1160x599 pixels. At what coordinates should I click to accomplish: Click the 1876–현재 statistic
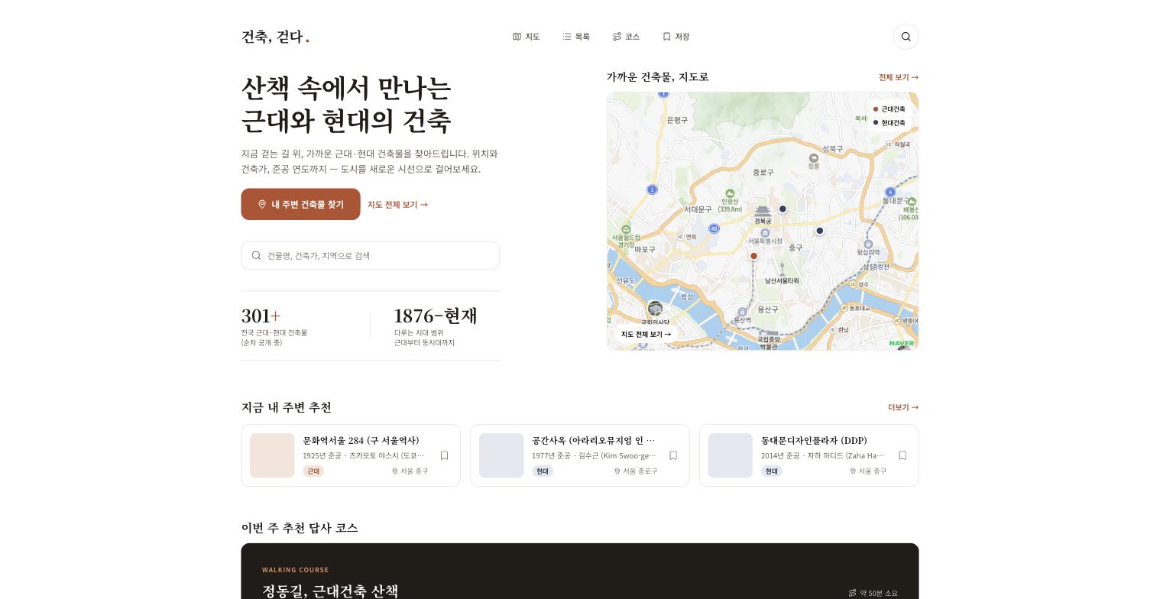tap(436, 316)
